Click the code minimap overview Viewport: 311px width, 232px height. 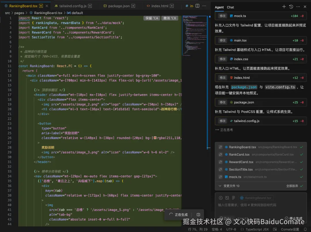194,36
